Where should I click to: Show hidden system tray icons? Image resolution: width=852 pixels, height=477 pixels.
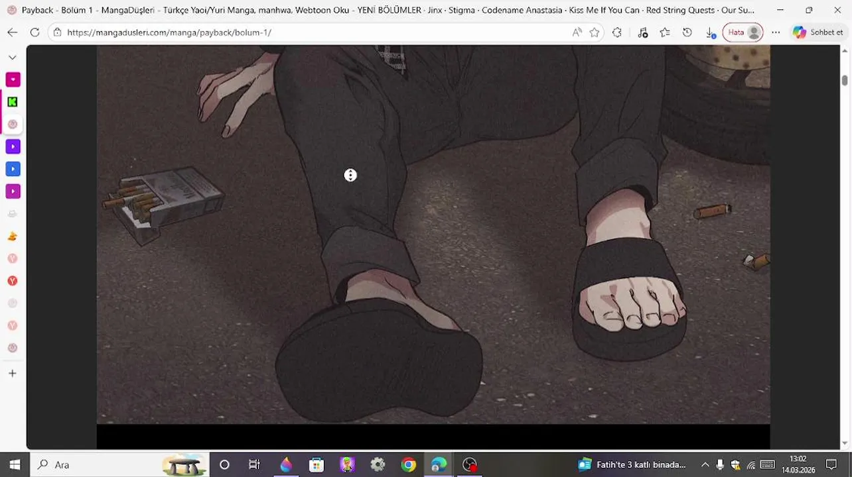click(x=705, y=465)
